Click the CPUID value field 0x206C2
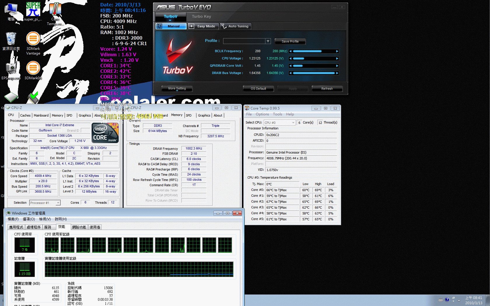The width and height of the screenshot is (490, 306). pos(301,135)
